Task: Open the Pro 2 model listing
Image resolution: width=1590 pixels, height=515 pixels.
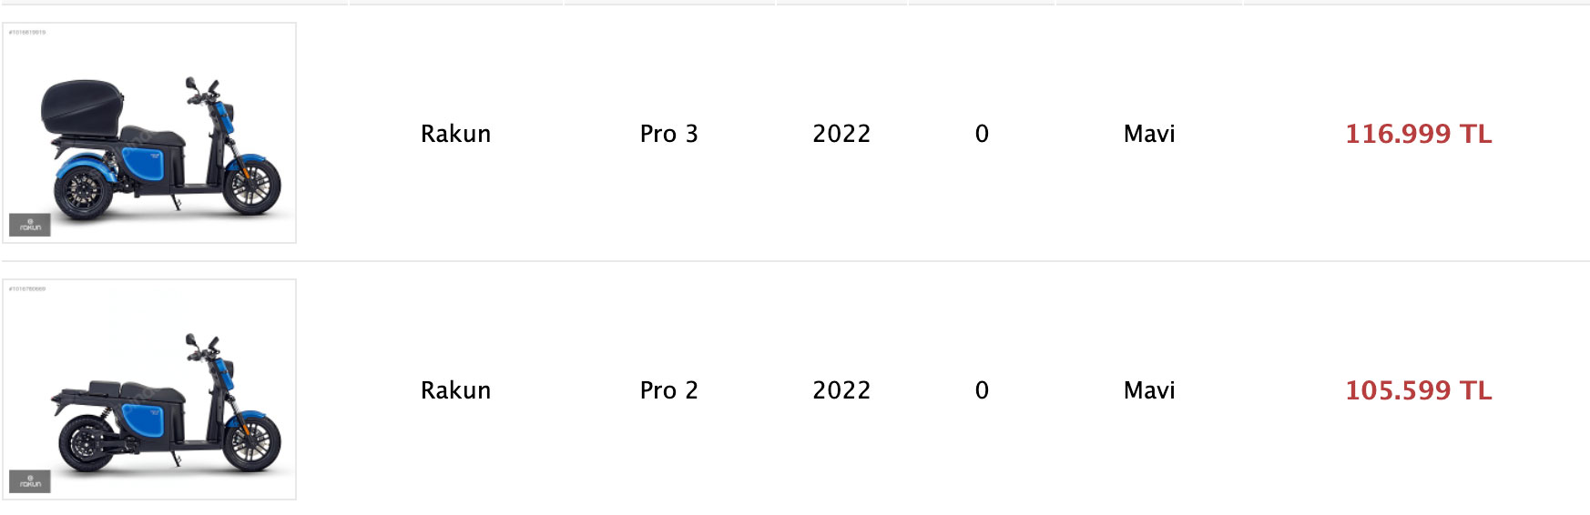Action: 668,390
